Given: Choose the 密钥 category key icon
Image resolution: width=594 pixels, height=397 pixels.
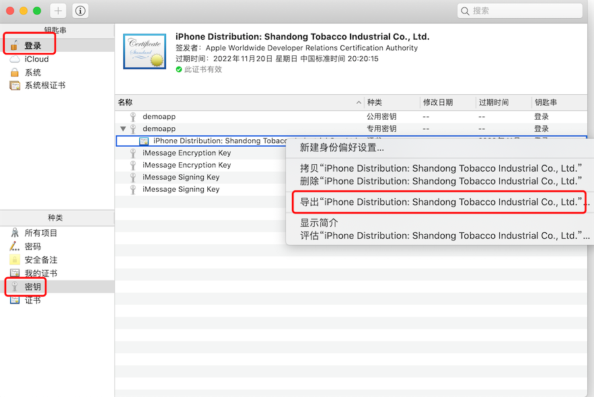Looking at the screenshot, I should 15,287.
